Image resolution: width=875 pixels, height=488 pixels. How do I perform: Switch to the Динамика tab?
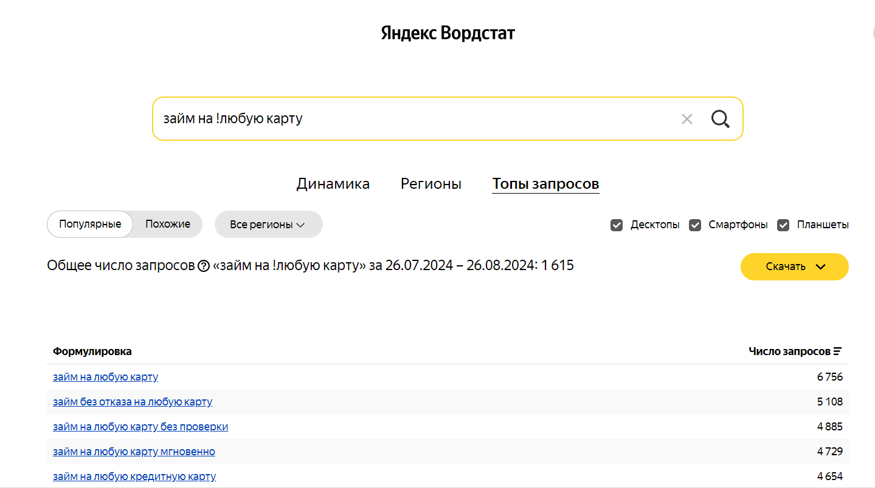[x=333, y=184]
